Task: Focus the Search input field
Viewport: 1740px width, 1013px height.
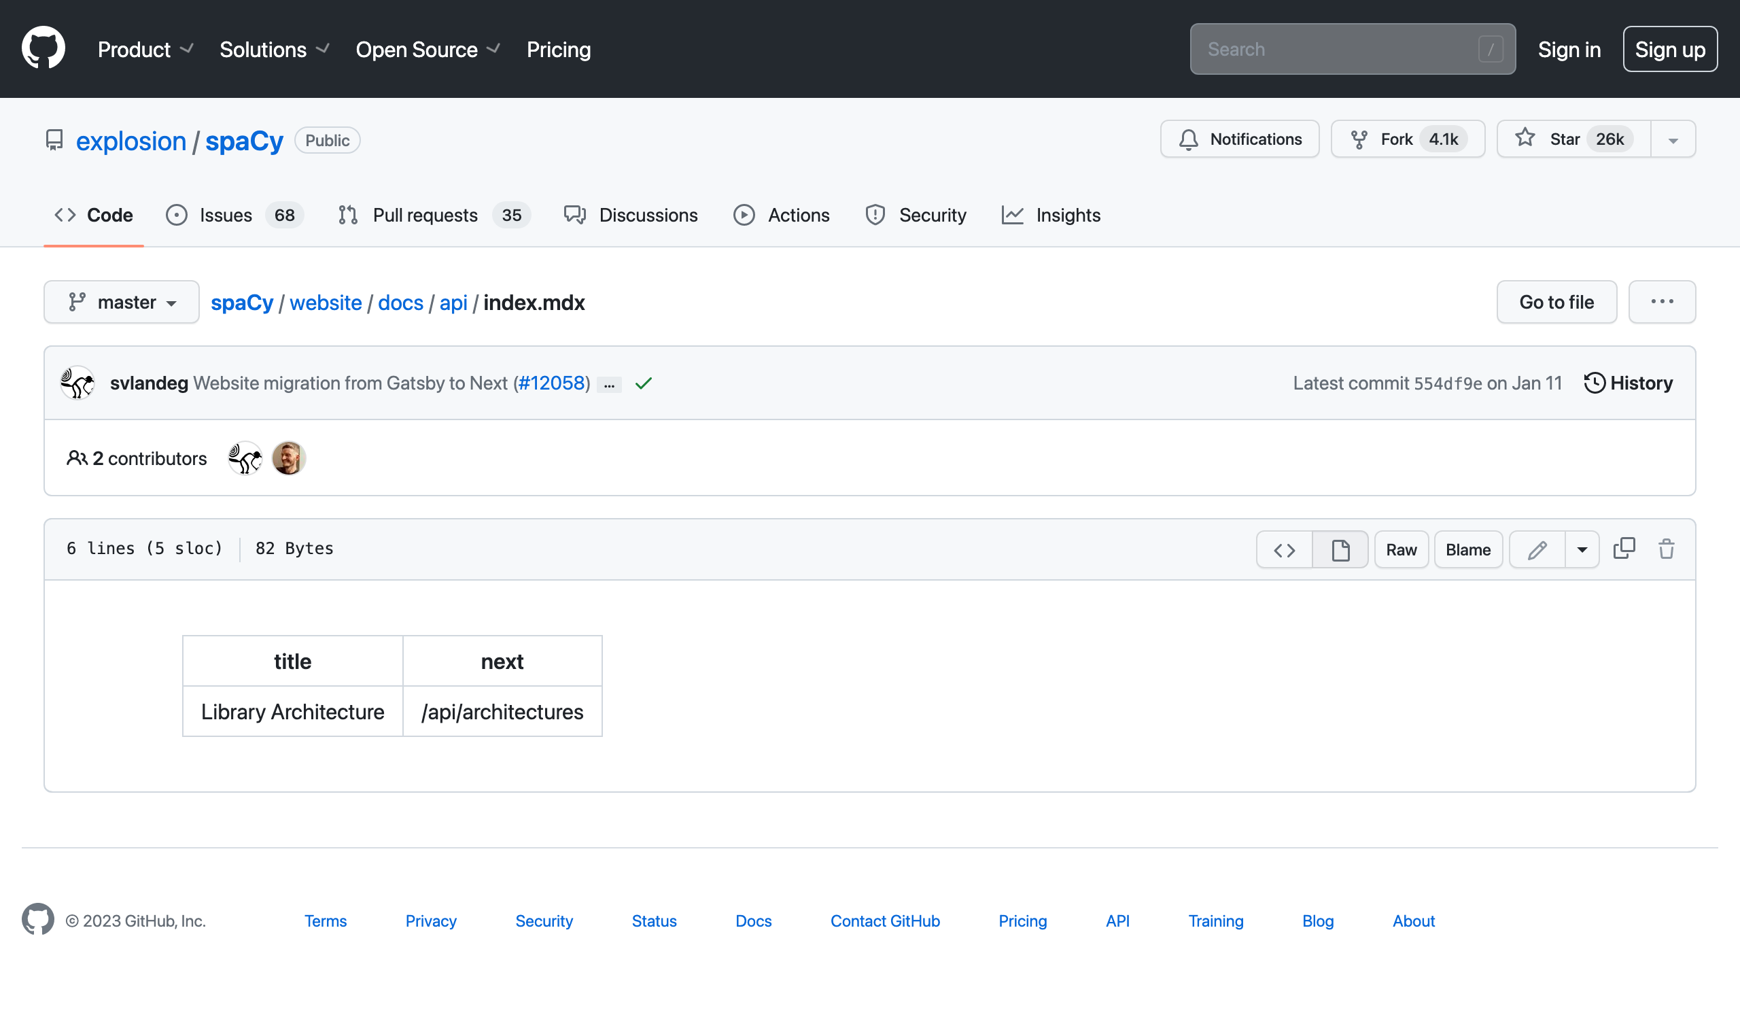Action: 1352,49
